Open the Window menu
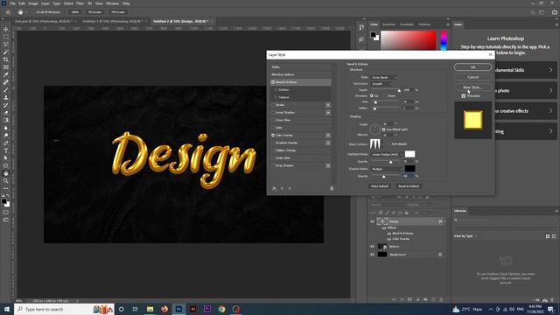This screenshot has height=315, width=560. (x=112, y=3)
